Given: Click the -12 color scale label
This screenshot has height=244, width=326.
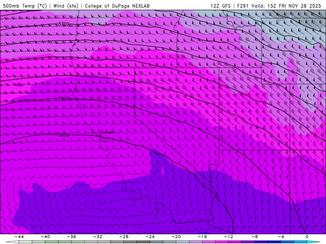Looking at the screenshot, I should tap(229, 237).
